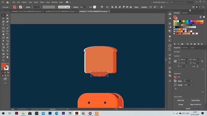Click Horizontal Align Left icon in control bar
The width and height of the screenshot is (207, 116).
point(112,7)
